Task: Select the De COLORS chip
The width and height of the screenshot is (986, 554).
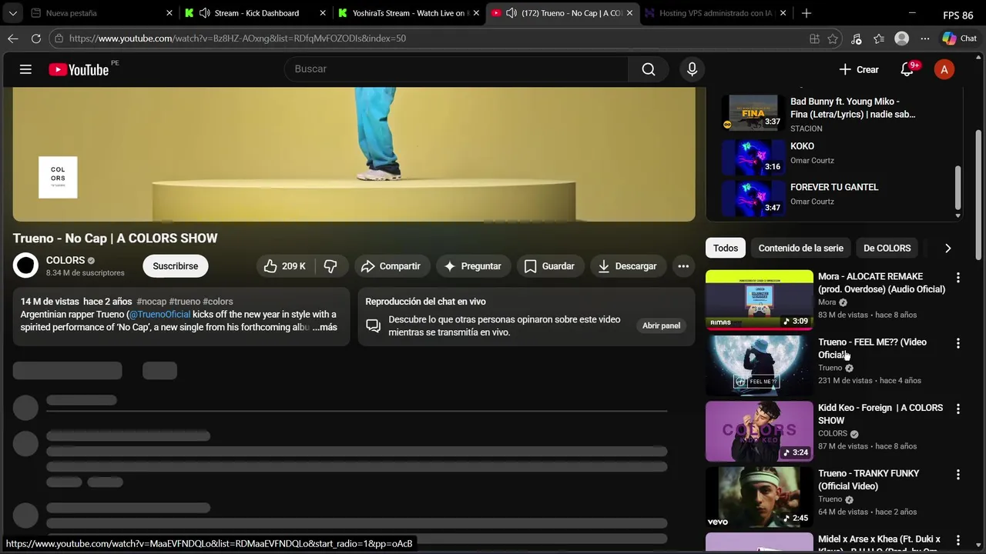Action: 887,248
